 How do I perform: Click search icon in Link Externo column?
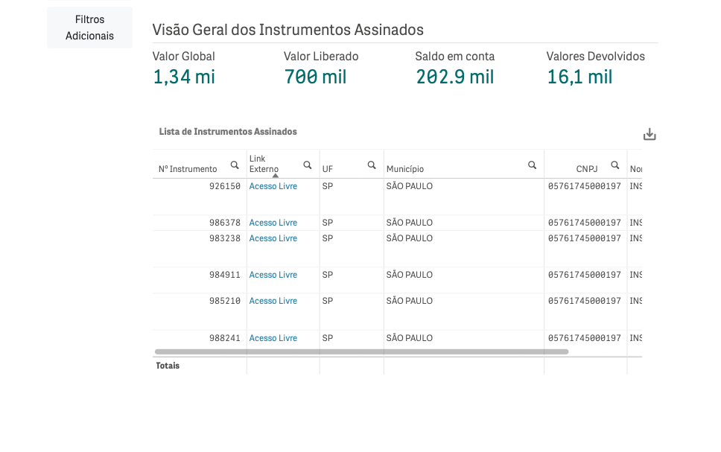tap(308, 165)
